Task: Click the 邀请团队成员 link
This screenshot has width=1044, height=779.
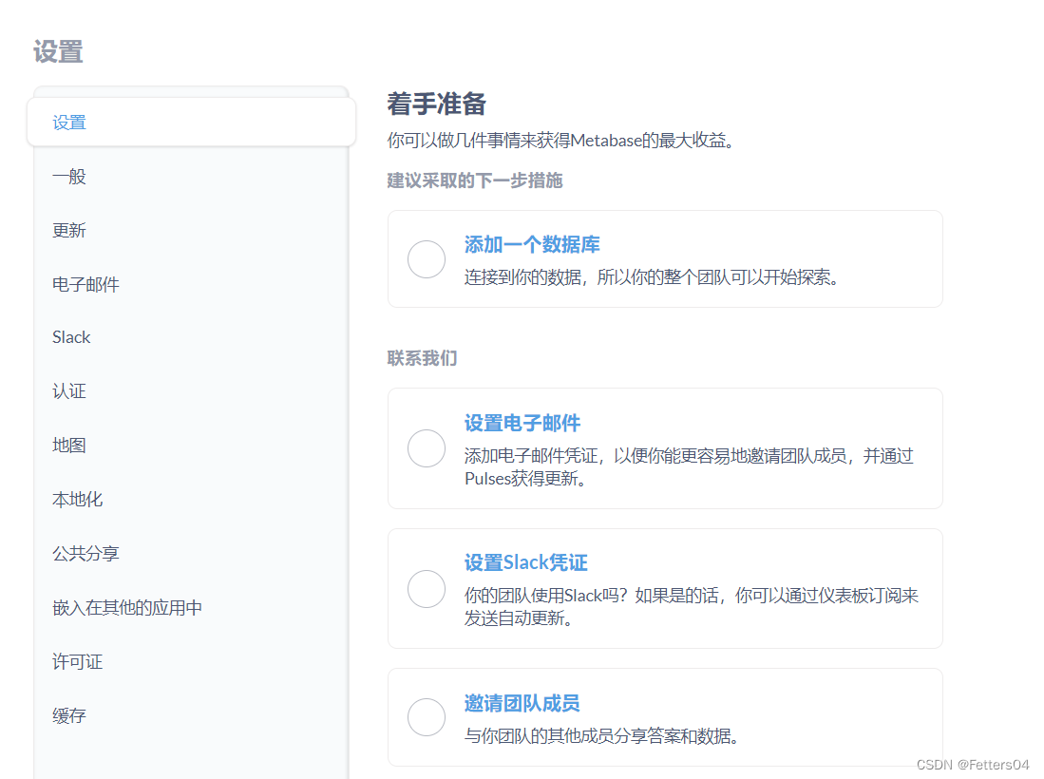Action: (522, 703)
